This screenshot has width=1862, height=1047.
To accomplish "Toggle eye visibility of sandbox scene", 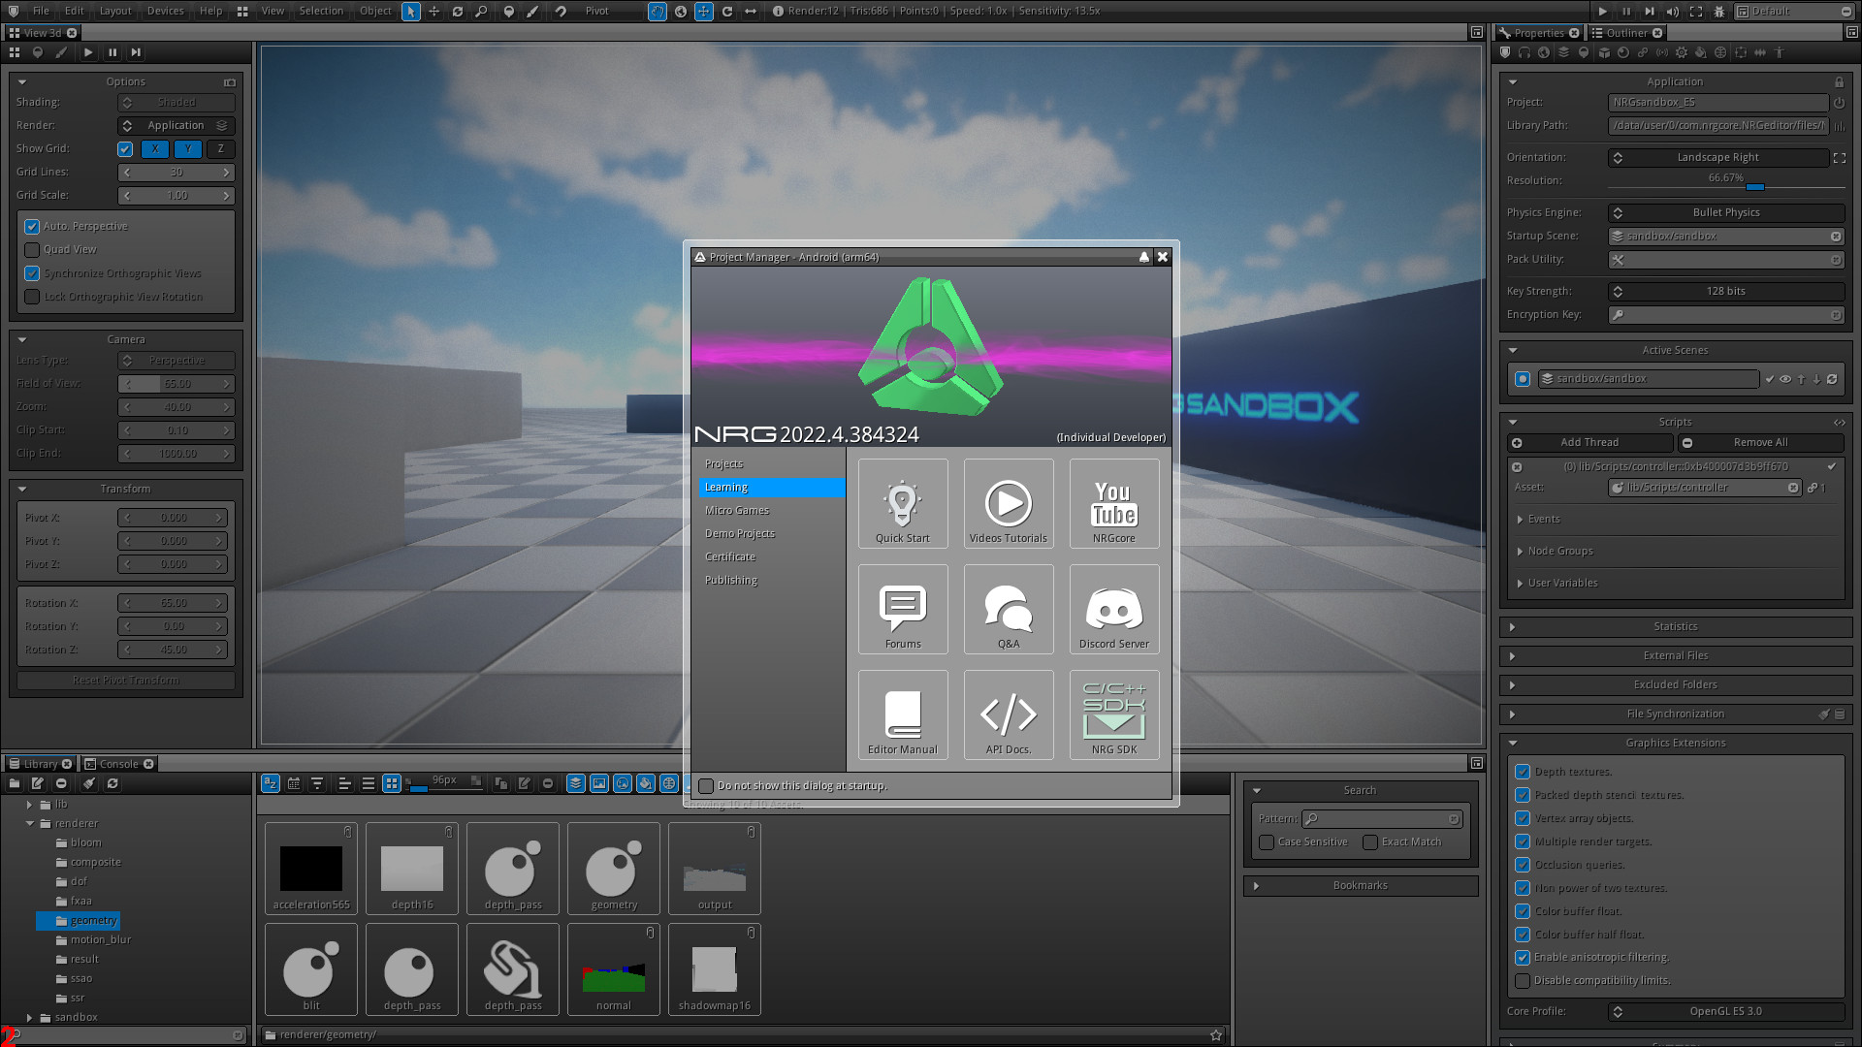I will coord(1785,379).
